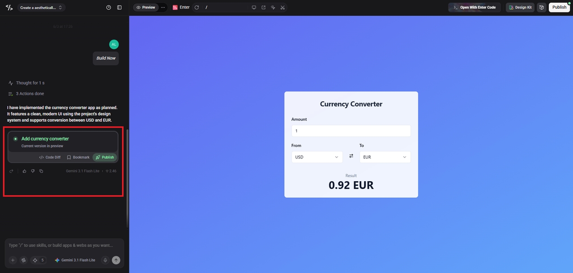
Task: Switch to the Preview tab
Action: pos(146,8)
